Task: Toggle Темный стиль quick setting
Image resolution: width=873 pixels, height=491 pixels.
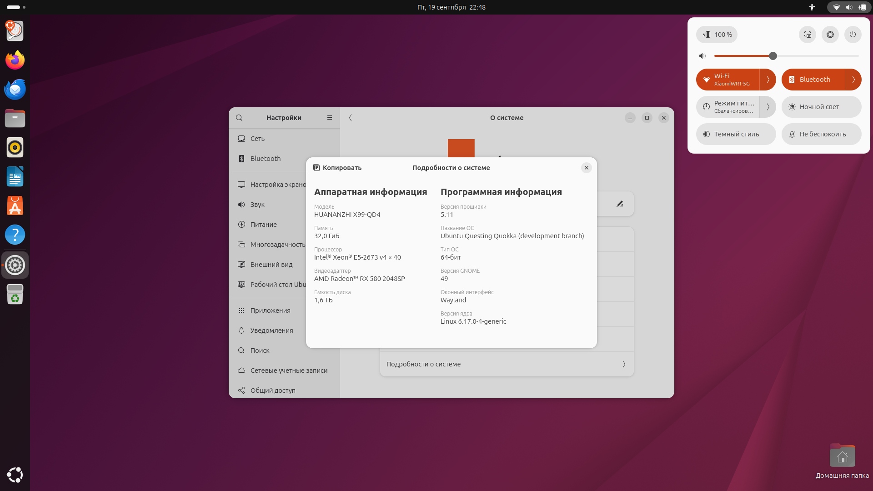Action: click(736, 134)
